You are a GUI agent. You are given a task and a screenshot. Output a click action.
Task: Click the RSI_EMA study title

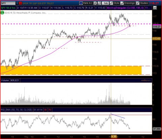click(x=17, y=110)
